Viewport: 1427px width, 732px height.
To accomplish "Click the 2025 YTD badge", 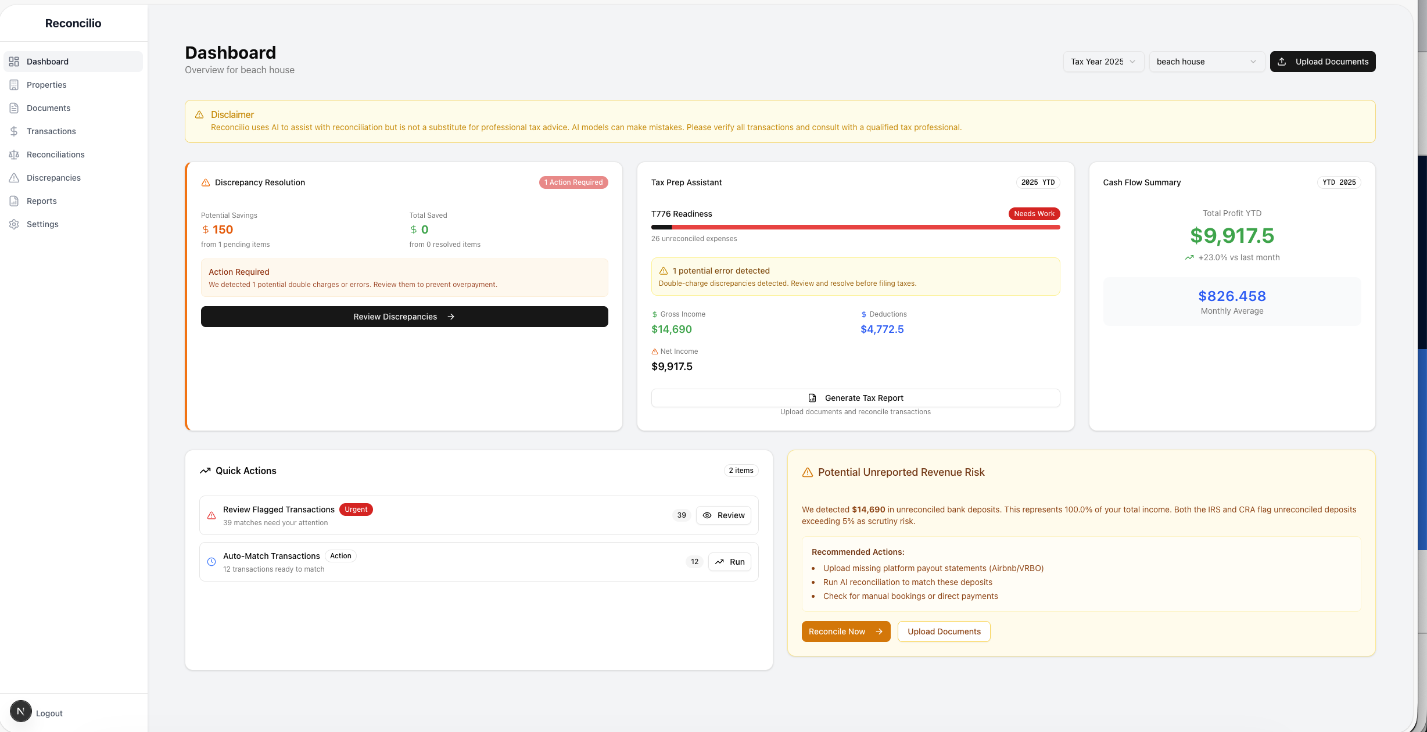I will tap(1038, 182).
